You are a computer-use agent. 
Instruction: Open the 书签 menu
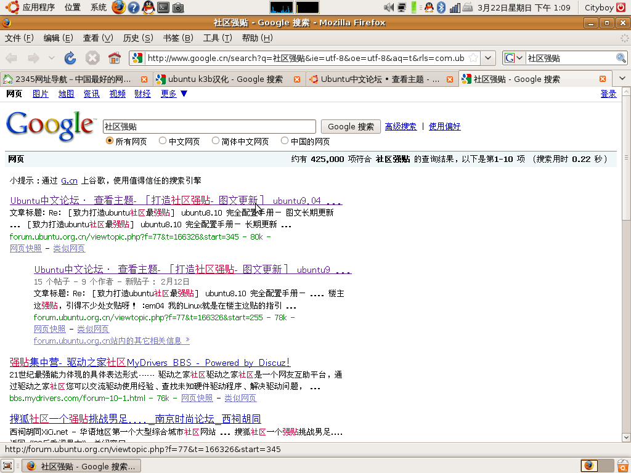178,38
